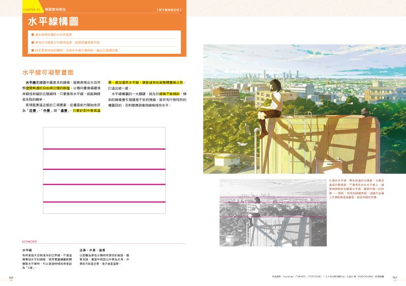This screenshot has width=406, height=286.
Task: Click the underlined word 近景 in body text
Action: click(33, 111)
